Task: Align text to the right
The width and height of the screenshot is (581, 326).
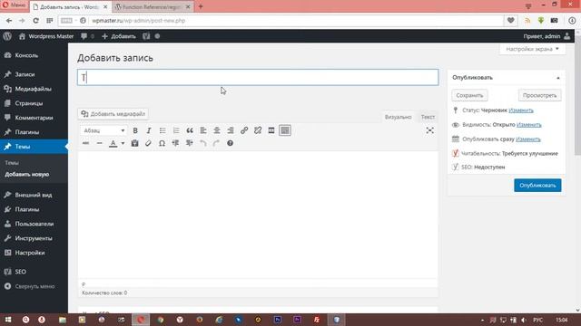Action: tap(231, 130)
